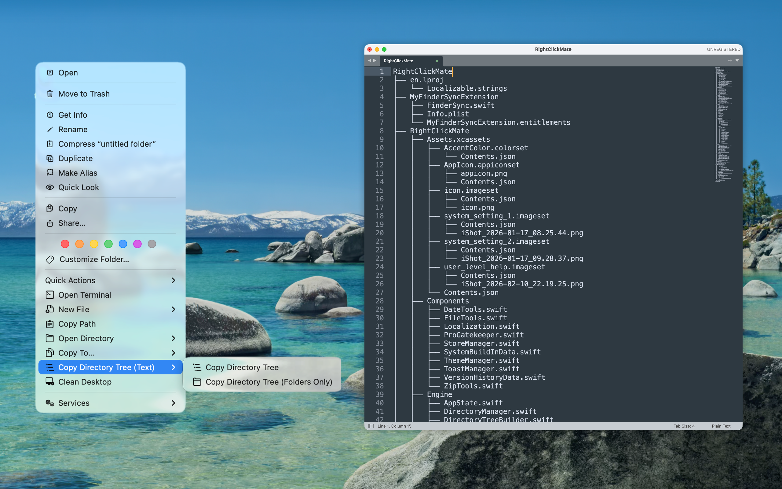Click the folder icon beside Folders Only
This screenshot has width=782, height=489.
(x=197, y=382)
